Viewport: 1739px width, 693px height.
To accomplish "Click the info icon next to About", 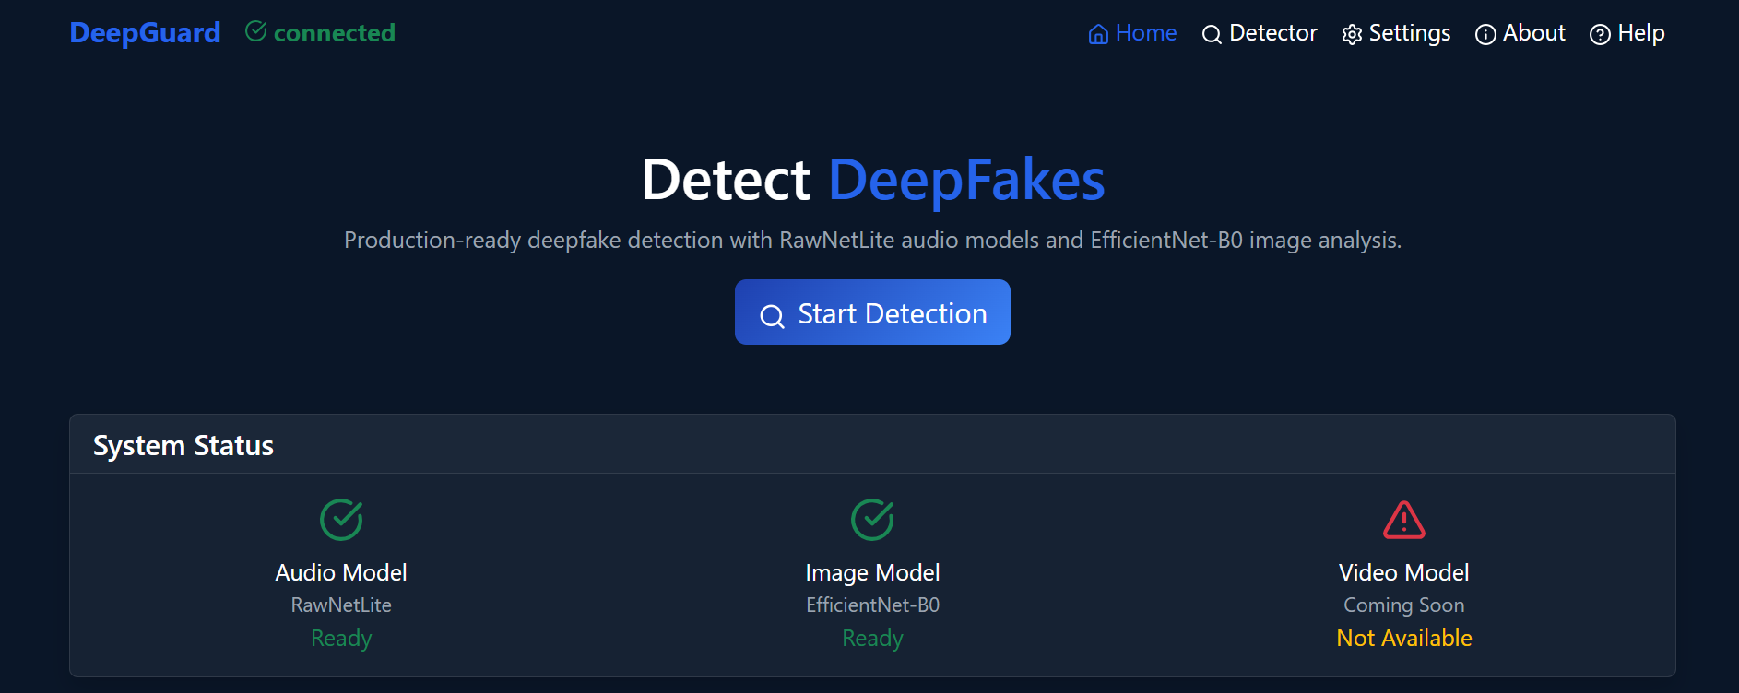I will (1485, 34).
